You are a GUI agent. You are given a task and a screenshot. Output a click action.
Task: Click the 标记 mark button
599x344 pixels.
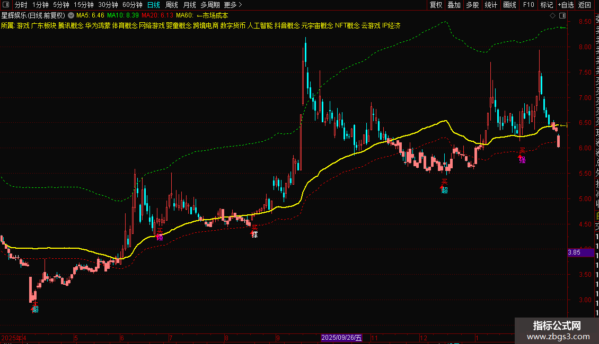547,5
